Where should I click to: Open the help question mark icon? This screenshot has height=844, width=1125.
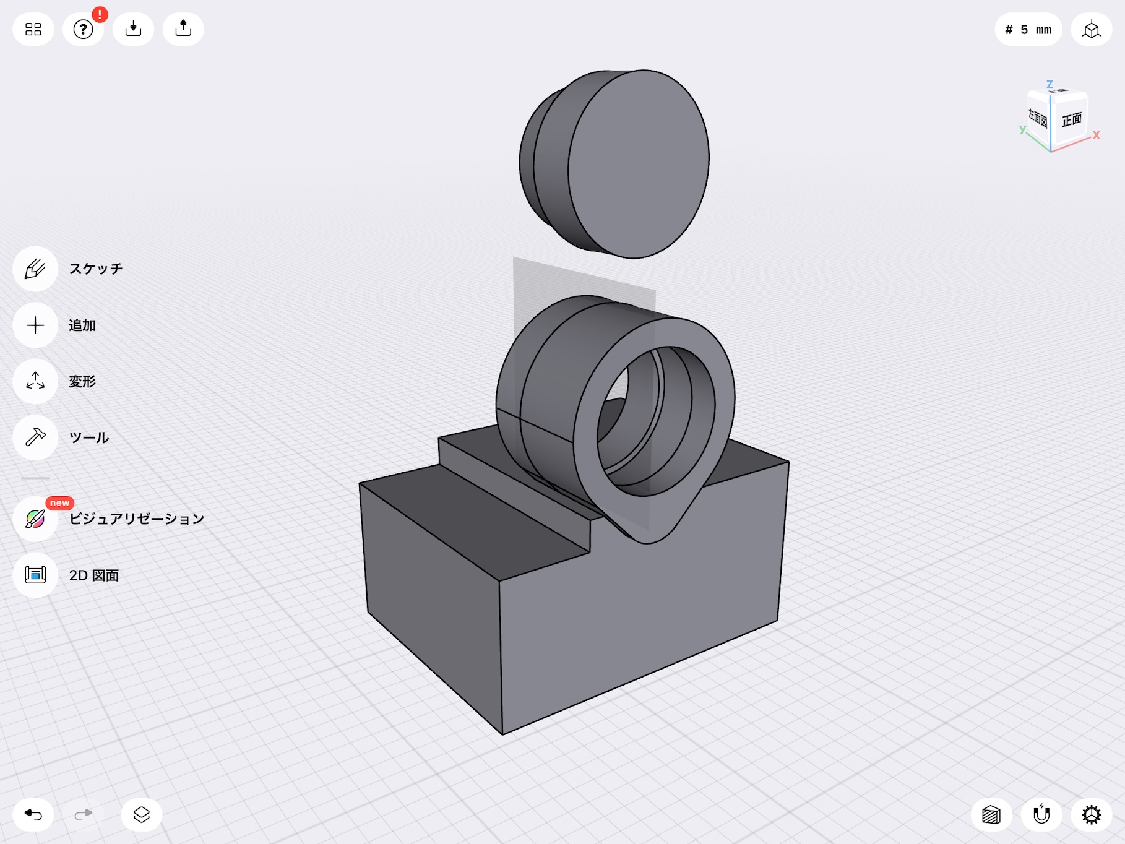84,29
